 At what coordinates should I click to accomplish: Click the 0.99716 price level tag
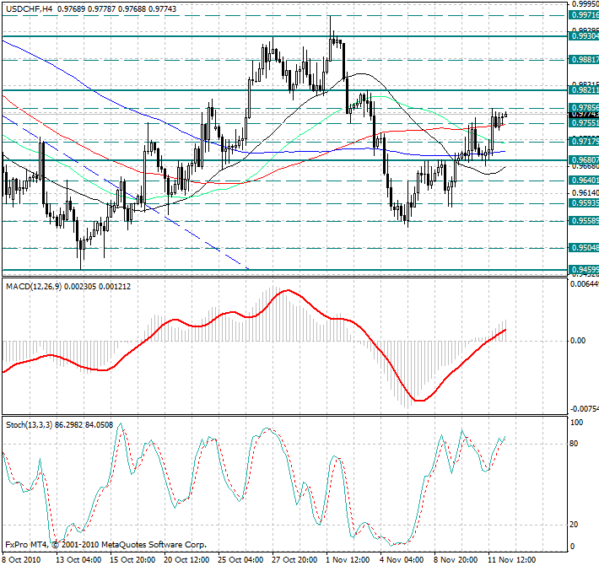coord(584,15)
